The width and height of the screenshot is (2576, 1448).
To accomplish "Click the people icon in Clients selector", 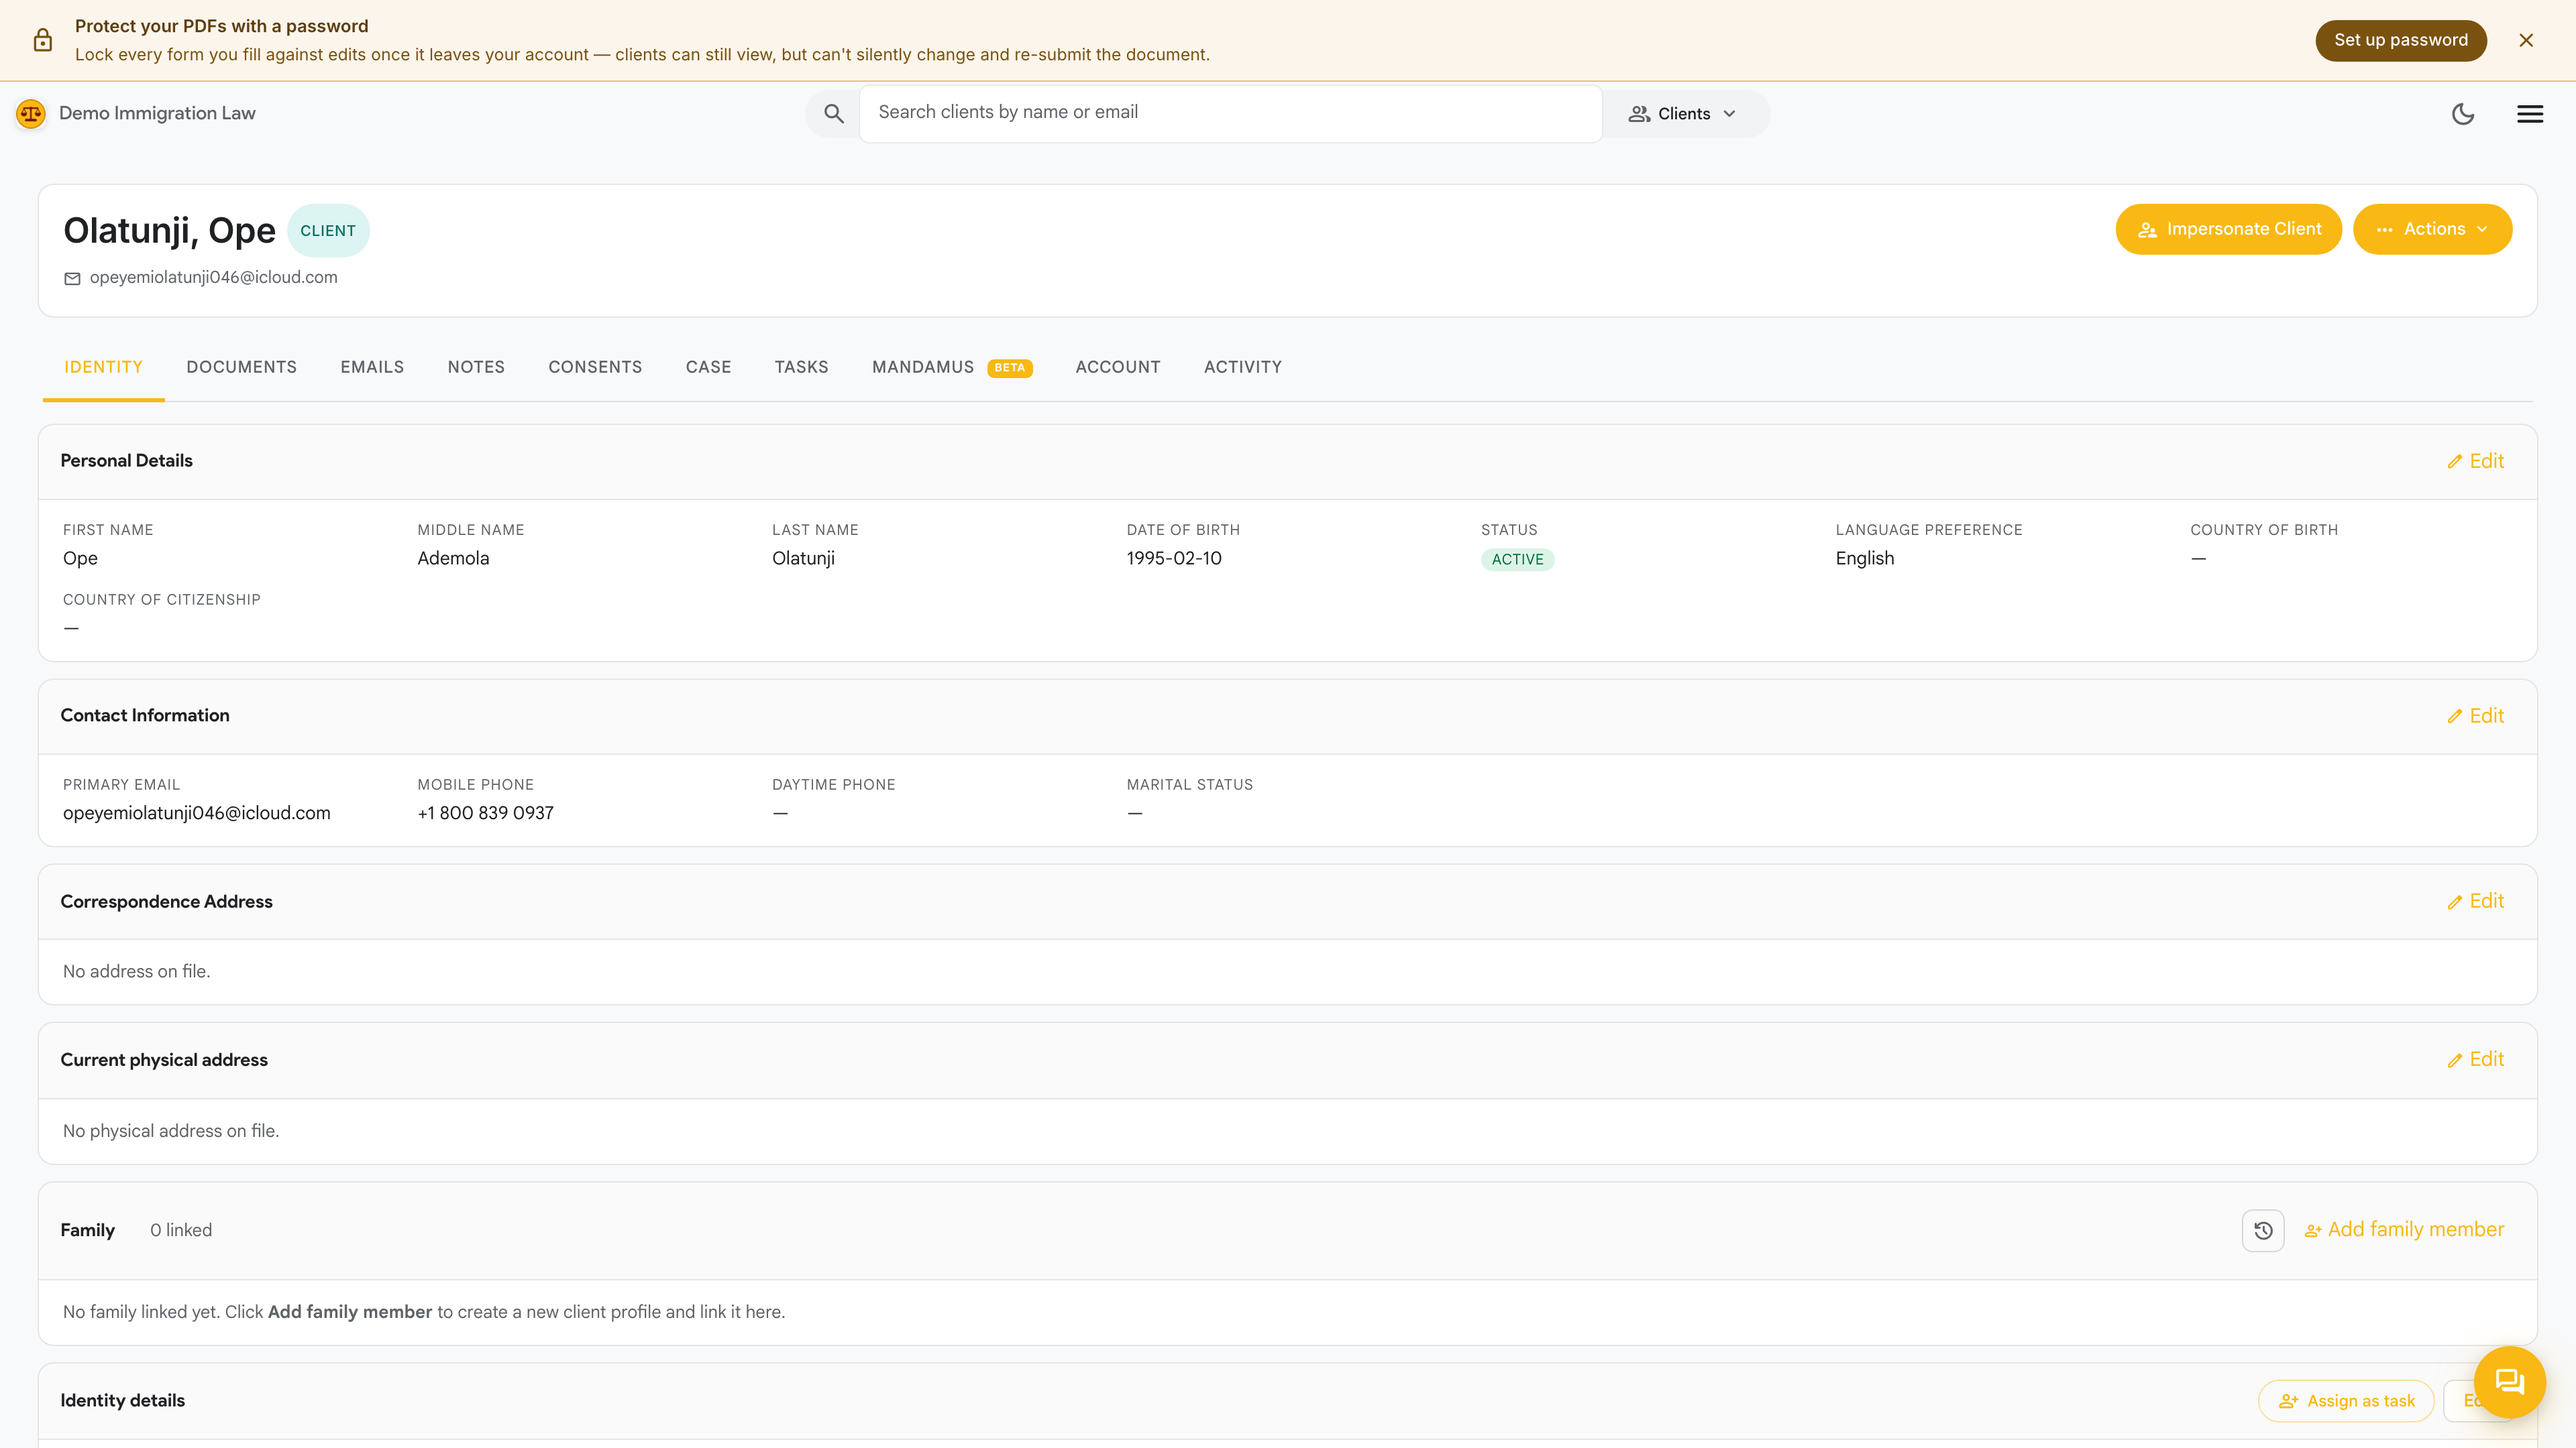I will click(x=1639, y=114).
